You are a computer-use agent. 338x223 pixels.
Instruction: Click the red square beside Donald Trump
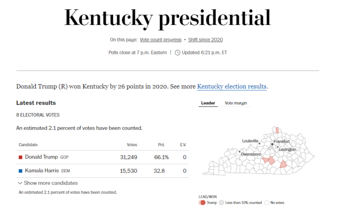(20, 157)
